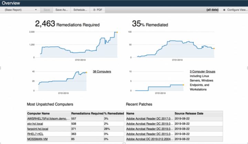Click the 28% remediated value

click(107, 129)
